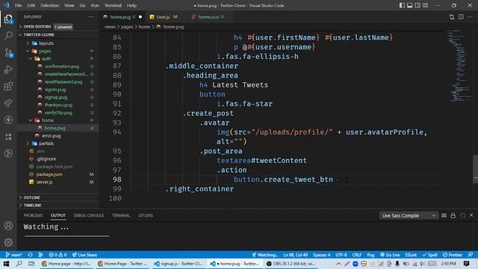The height and width of the screenshot is (269, 478).
Task: Toggle primary side bar layout icon
Action: pos(402,5)
